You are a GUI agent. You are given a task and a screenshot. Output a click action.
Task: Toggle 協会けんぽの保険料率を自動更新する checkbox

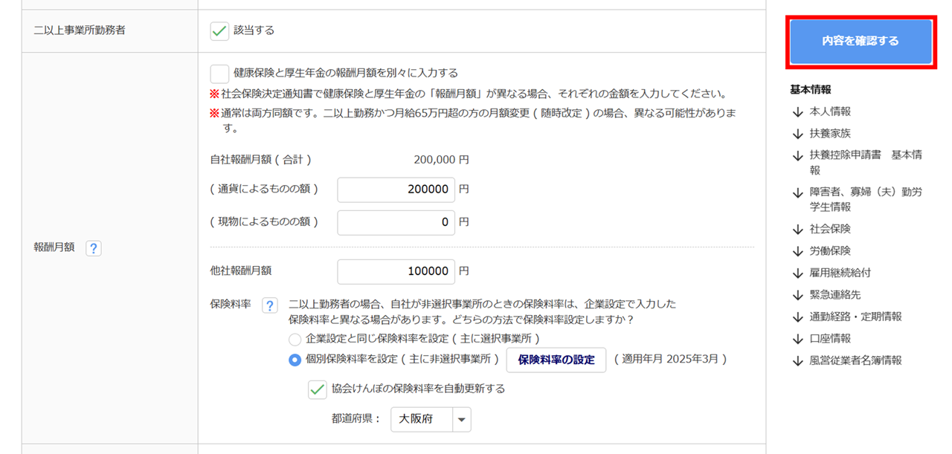[318, 389]
